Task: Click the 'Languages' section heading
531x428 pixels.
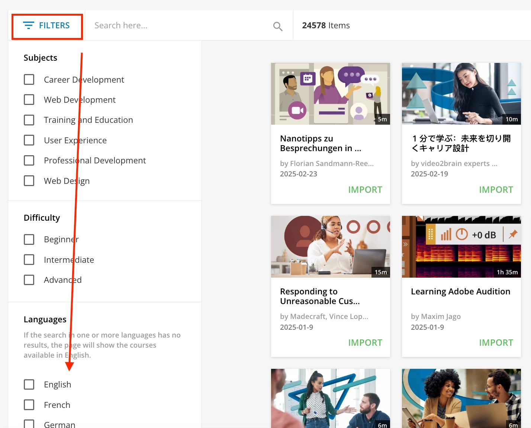Action: 45,319
